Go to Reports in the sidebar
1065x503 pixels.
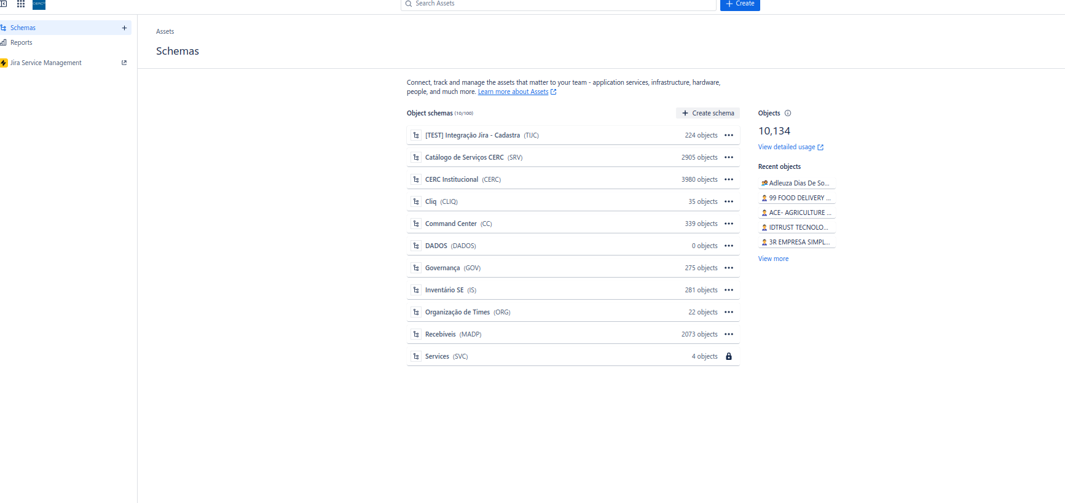tap(65, 42)
